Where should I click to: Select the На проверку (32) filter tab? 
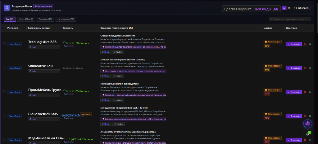point(66,19)
